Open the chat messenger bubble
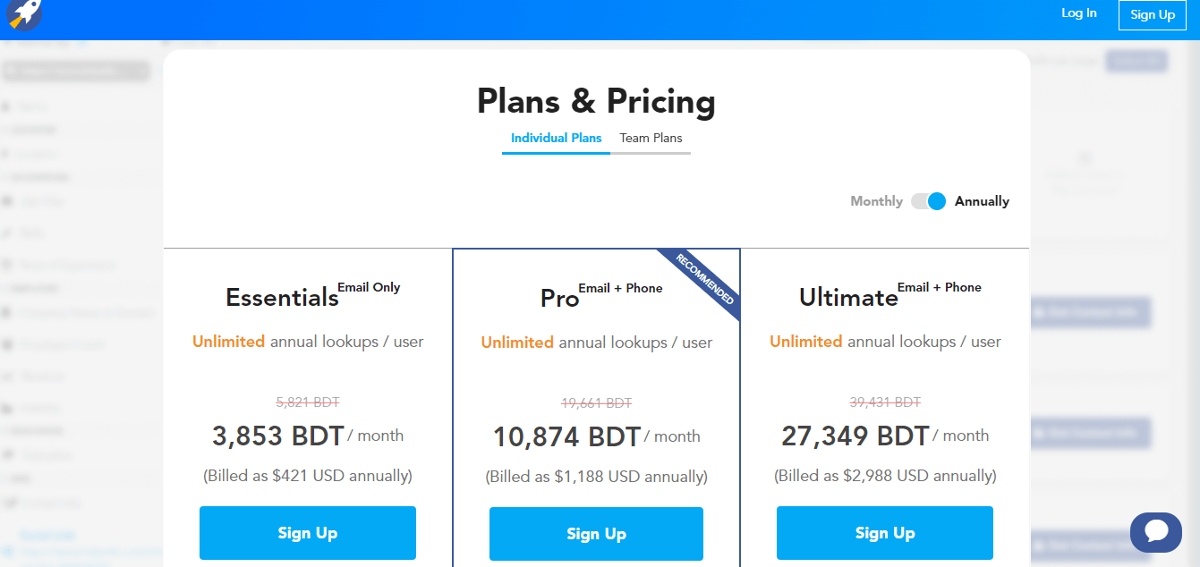1200x567 pixels. (x=1155, y=532)
